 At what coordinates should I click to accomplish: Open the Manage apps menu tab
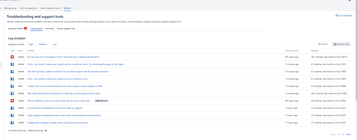click(10, 8)
